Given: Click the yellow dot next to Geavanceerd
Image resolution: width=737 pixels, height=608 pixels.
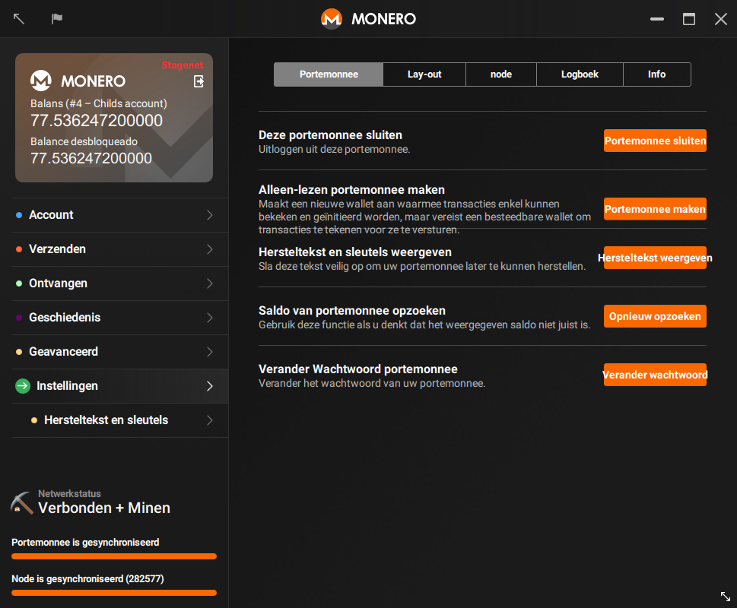Looking at the screenshot, I should (x=19, y=352).
